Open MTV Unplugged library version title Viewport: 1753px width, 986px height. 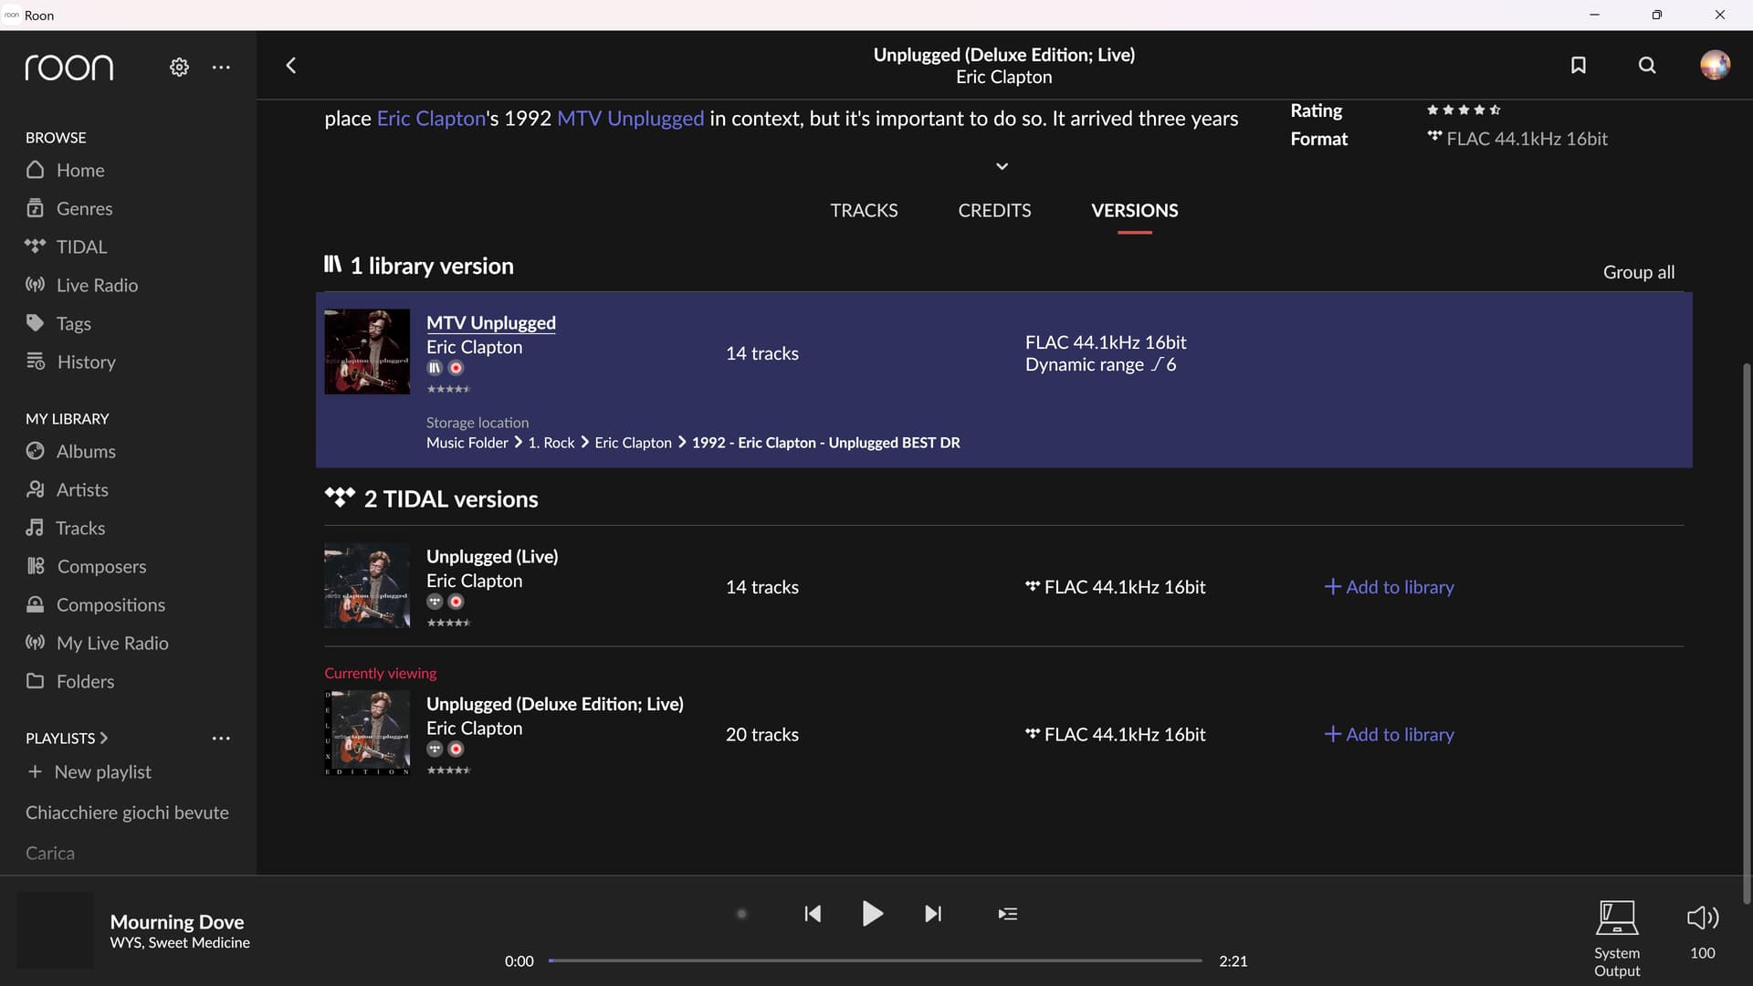click(491, 322)
